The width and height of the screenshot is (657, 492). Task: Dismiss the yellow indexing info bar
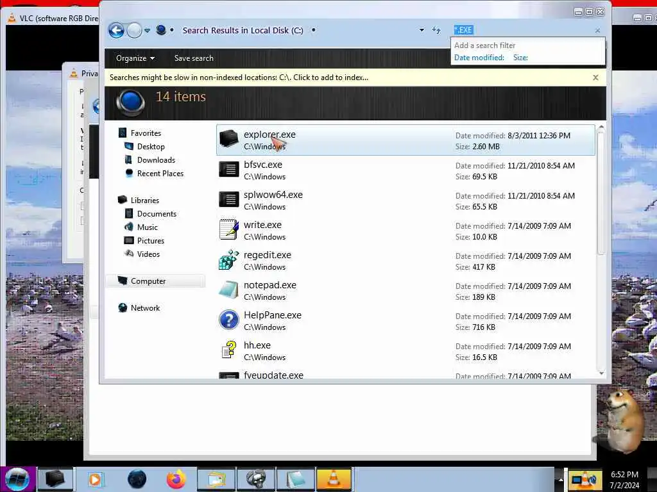[595, 78]
